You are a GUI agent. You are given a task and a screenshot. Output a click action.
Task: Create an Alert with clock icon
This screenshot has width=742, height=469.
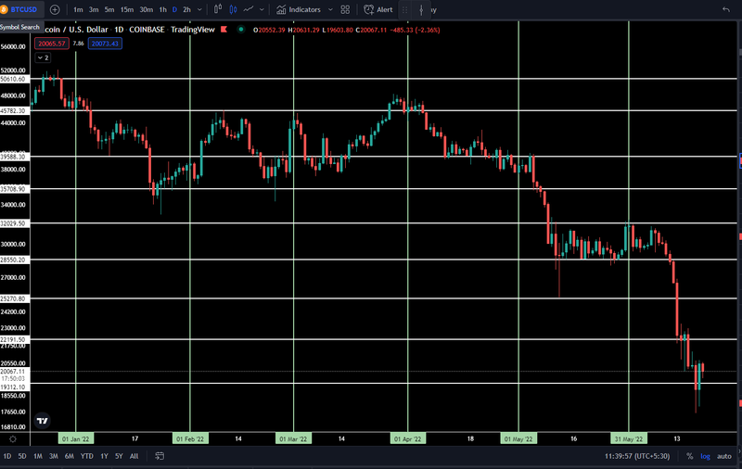[x=378, y=9]
